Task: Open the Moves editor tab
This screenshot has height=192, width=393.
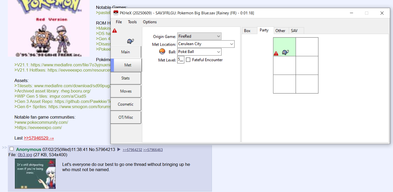Action: coord(126,91)
